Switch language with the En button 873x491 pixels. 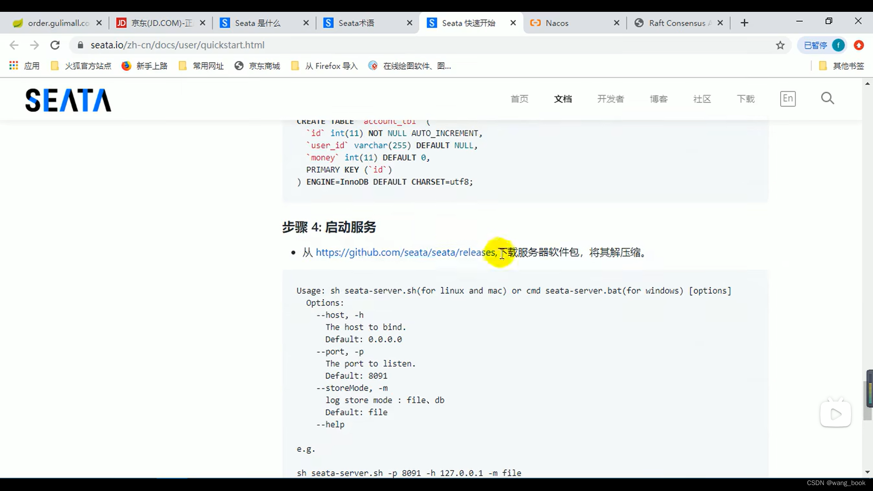[x=788, y=99]
